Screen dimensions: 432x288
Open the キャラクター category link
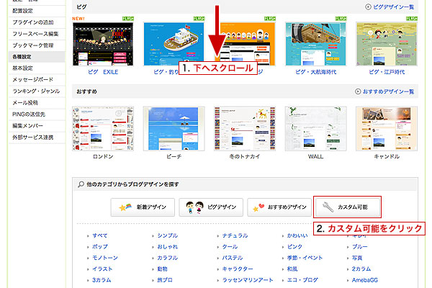pyautogui.click(x=238, y=269)
